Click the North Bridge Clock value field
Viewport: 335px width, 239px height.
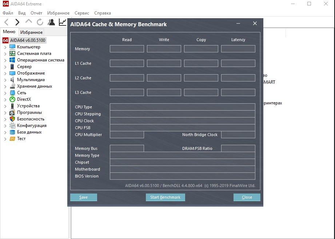pyautogui.click(x=238, y=135)
